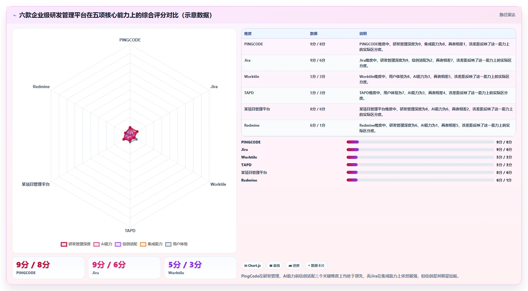The image size is (528, 291).
Task: Click the 6分 / 1分 value in the table
Action: tap(317, 125)
